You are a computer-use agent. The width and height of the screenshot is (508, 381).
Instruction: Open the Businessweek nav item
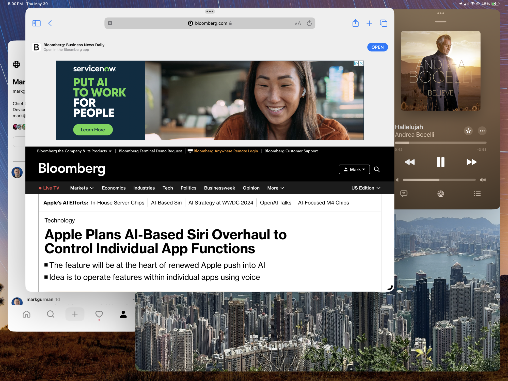[219, 188]
